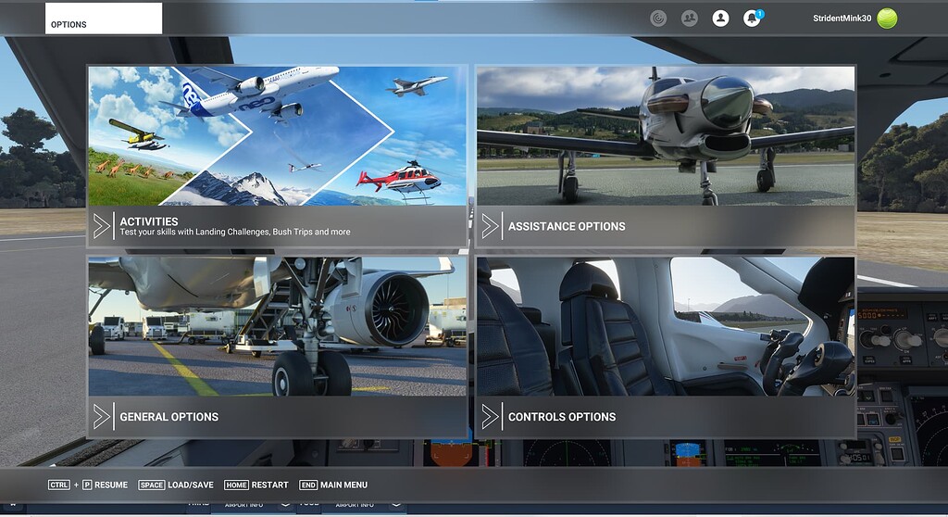Viewport: 948px width, 517px height.
Task: Click MAIN MENU in the bottom bar
Action: click(x=344, y=485)
